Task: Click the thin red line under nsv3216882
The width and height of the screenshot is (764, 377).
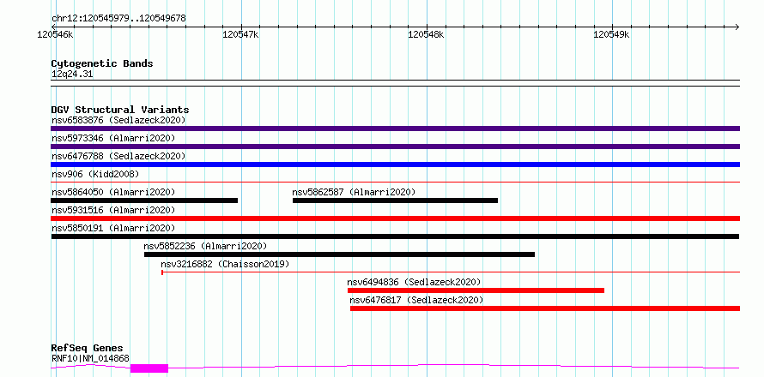Action: [451, 272]
